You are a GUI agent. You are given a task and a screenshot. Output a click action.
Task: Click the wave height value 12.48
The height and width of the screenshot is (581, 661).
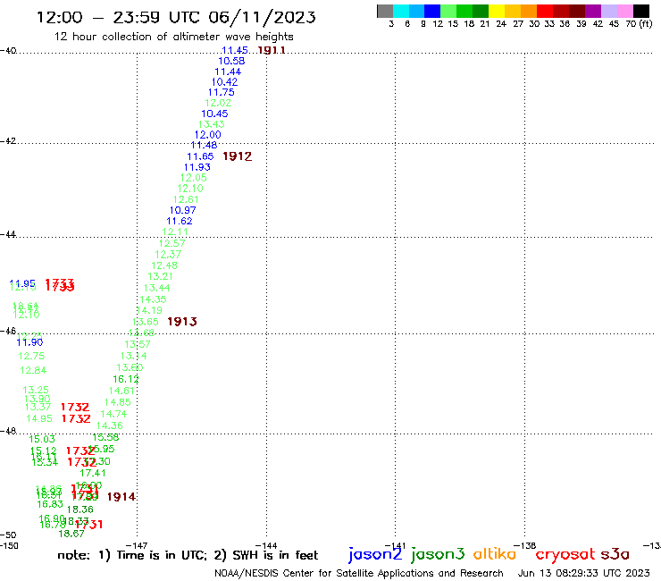point(164,265)
